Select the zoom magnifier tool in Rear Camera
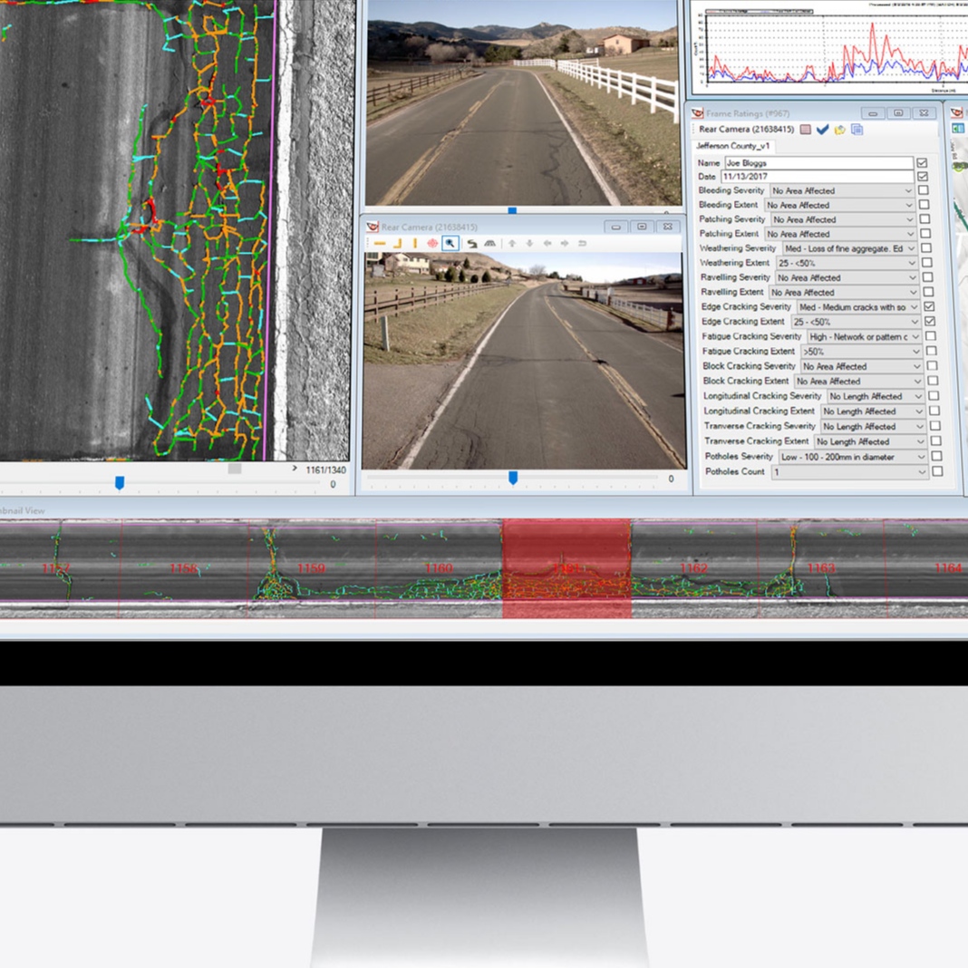The width and height of the screenshot is (968, 968). [x=450, y=244]
